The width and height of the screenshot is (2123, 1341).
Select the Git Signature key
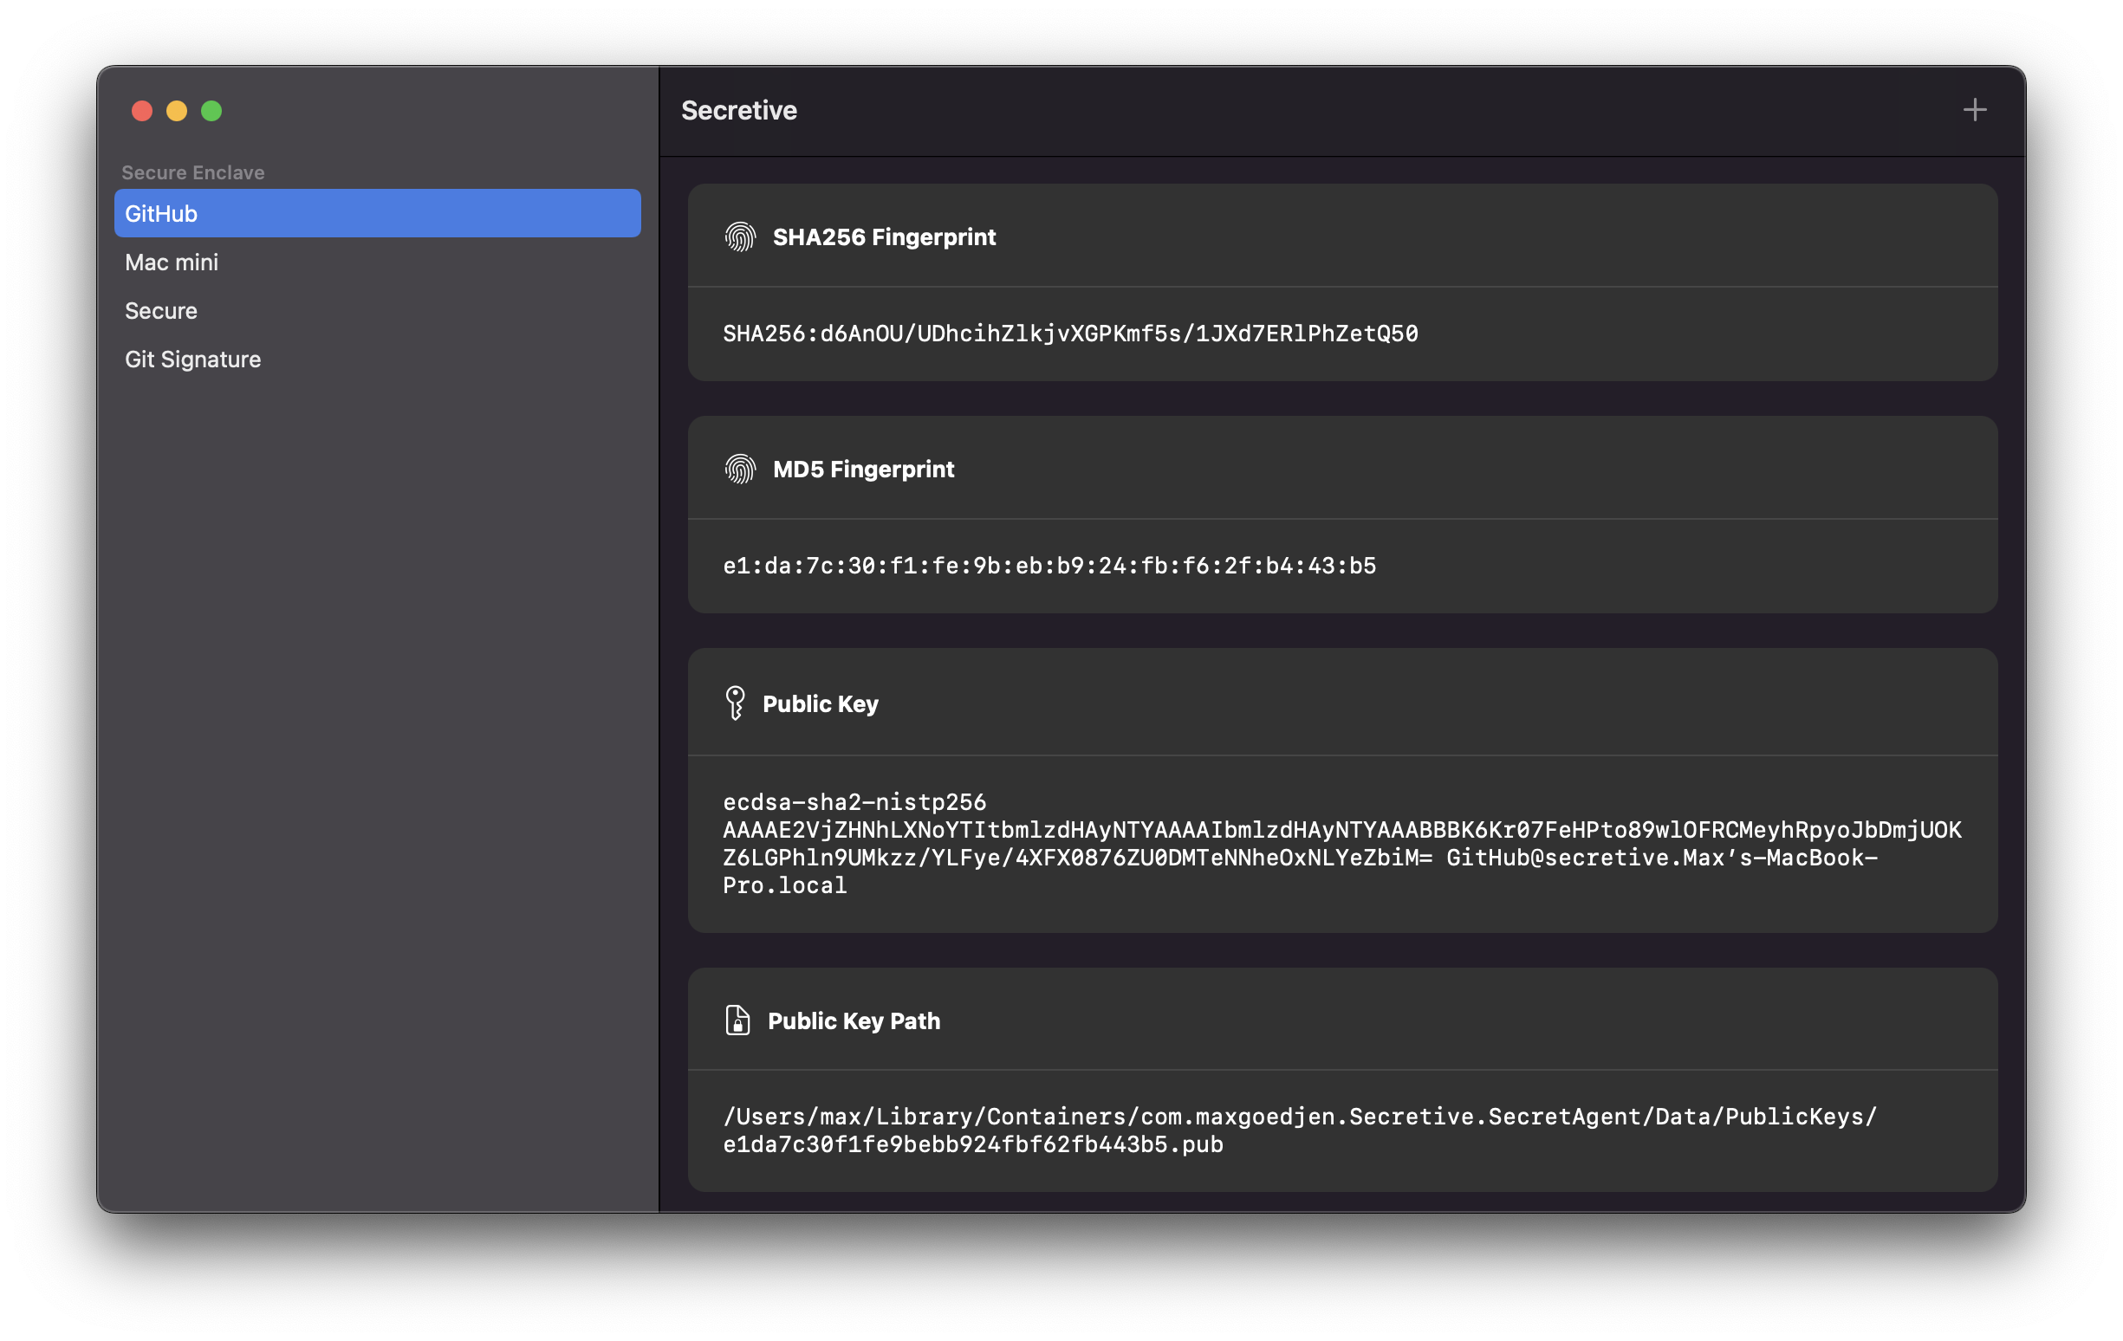click(x=192, y=359)
